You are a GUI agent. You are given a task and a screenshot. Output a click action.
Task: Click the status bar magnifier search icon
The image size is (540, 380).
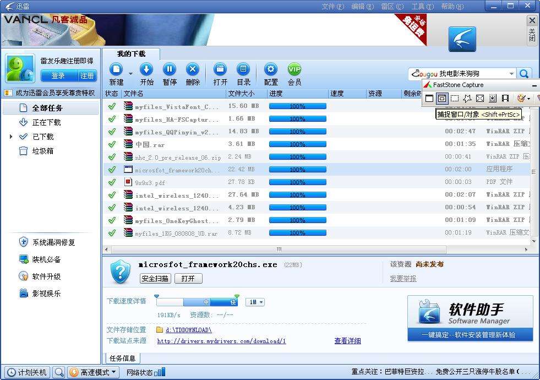(x=59, y=372)
